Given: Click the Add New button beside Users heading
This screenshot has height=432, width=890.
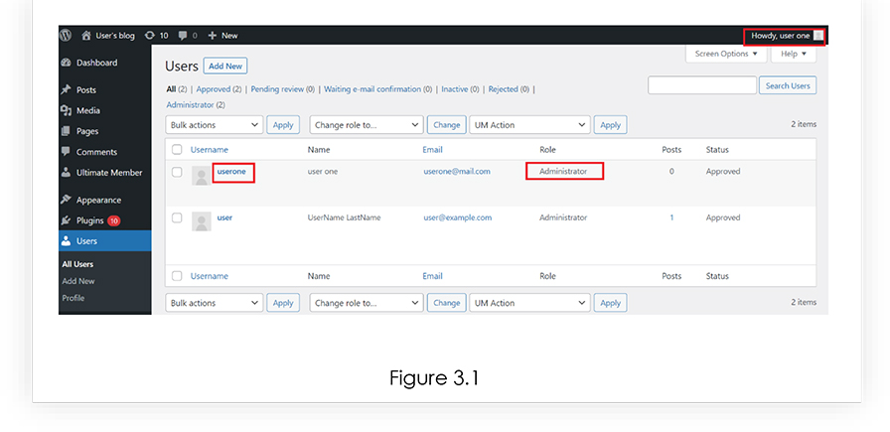Looking at the screenshot, I should [225, 66].
